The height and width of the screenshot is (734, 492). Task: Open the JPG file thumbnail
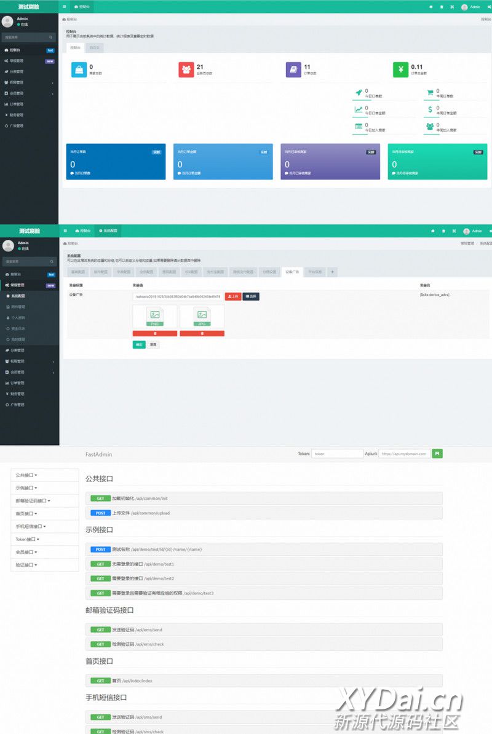click(202, 317)
